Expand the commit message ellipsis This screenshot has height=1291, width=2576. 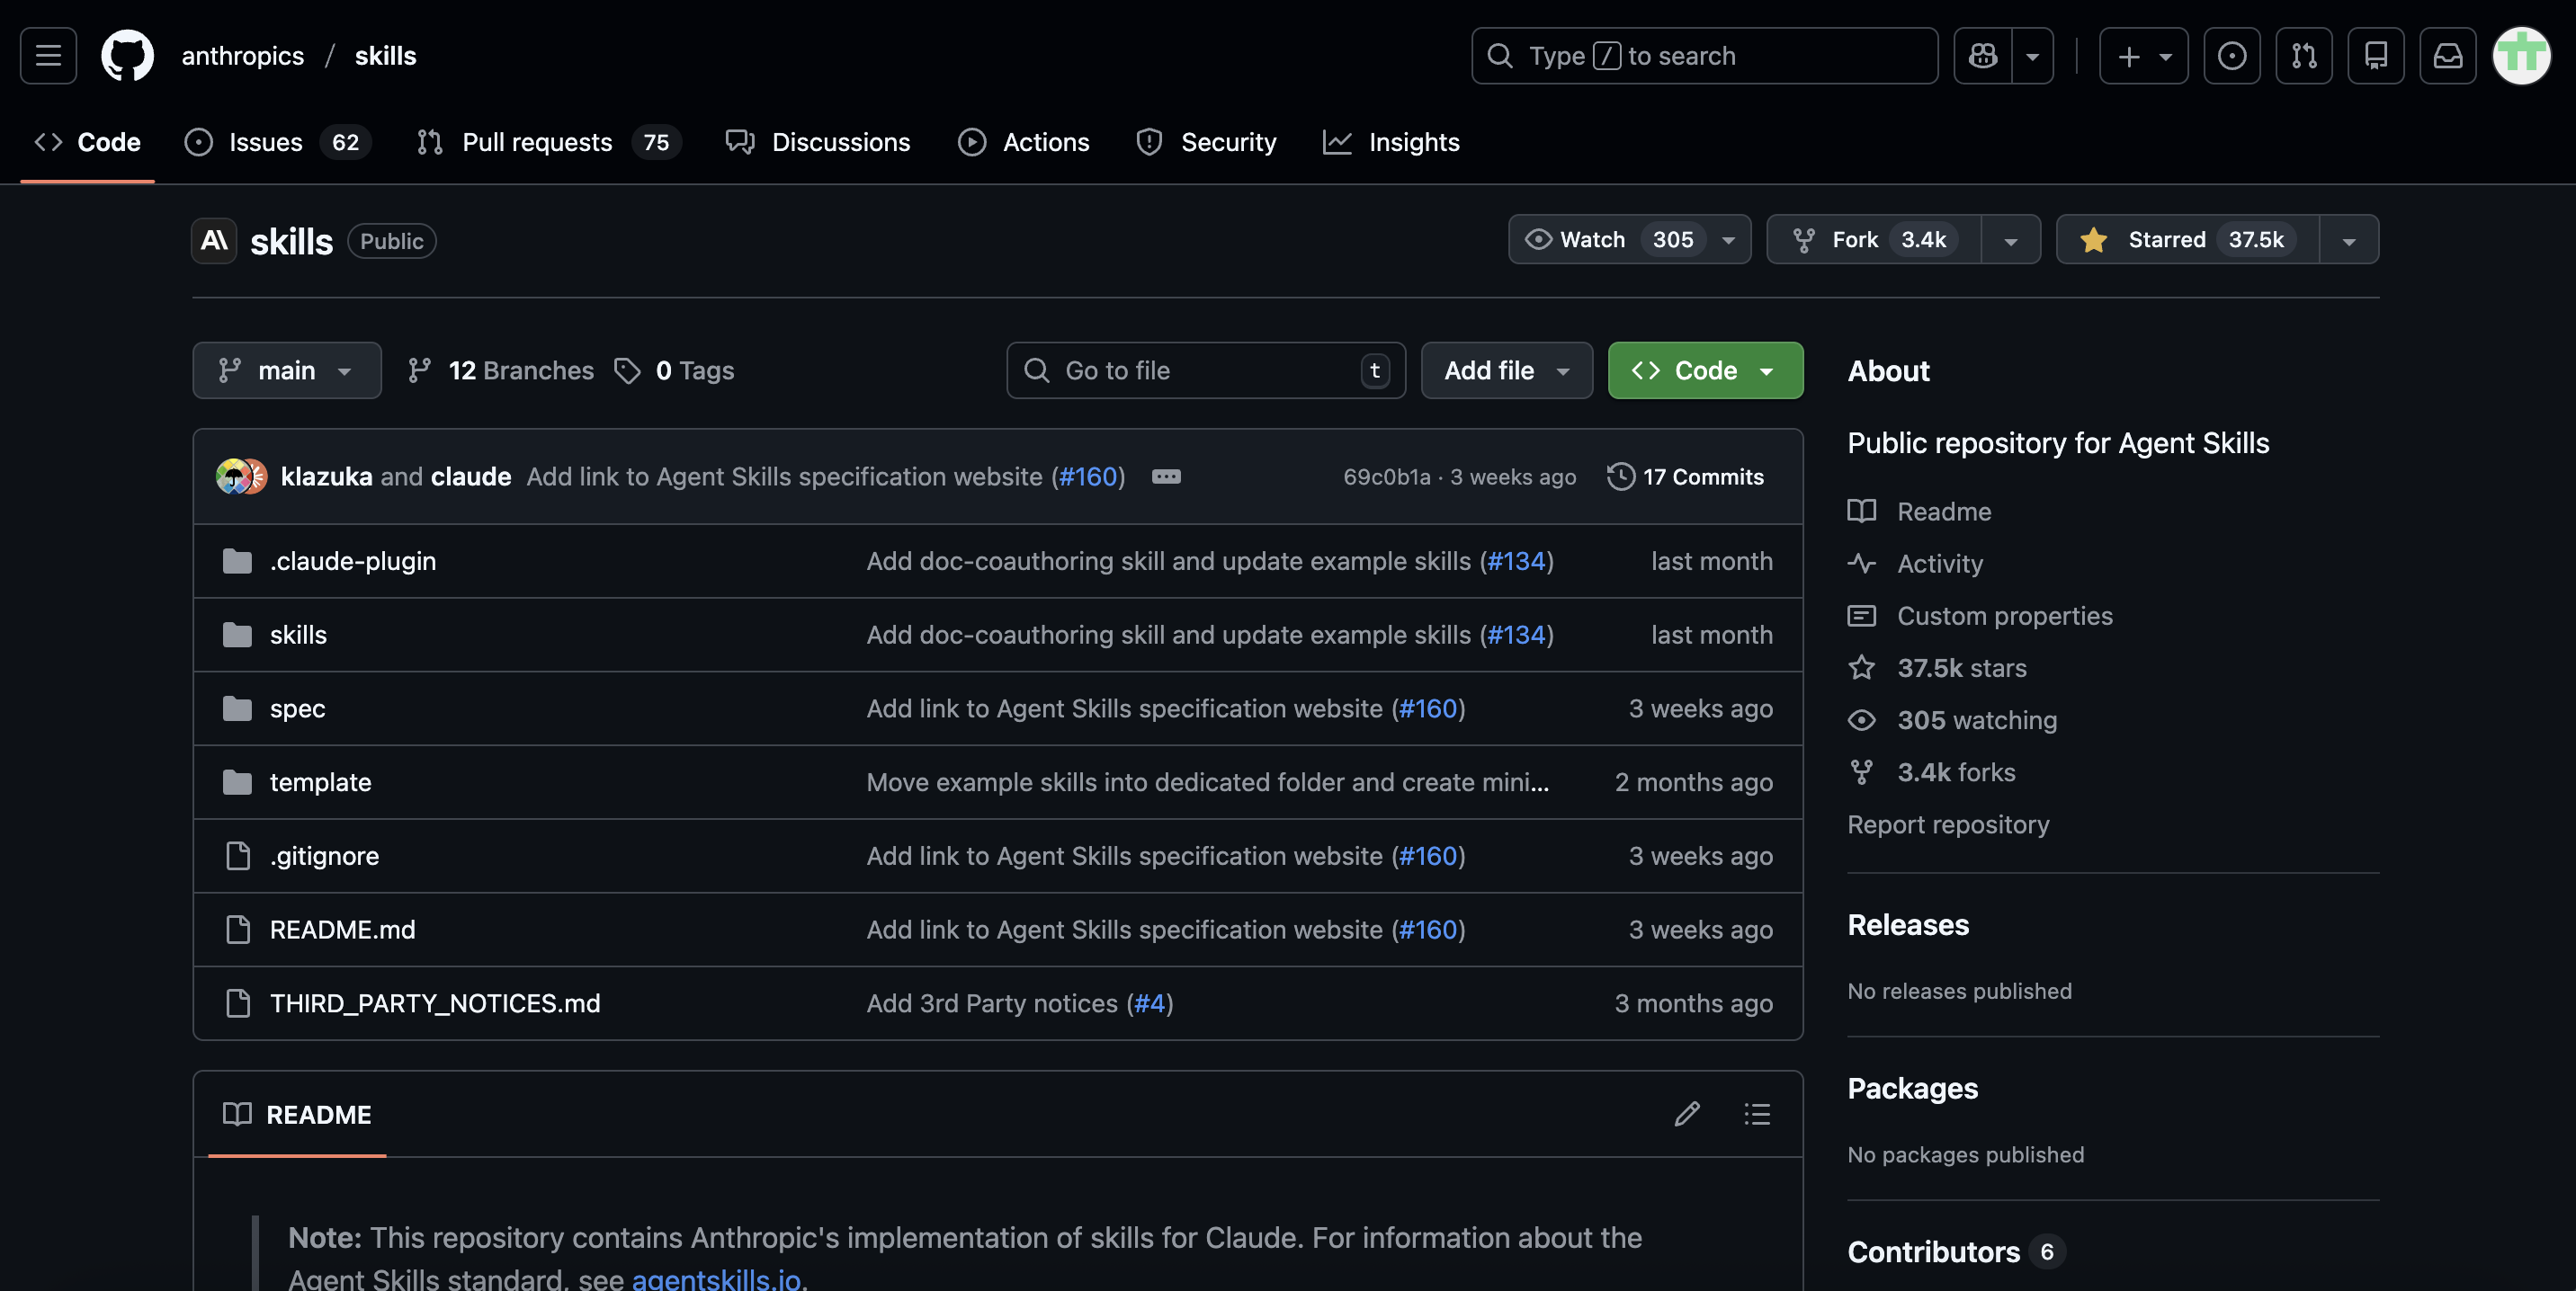[x=1166, y=476]
